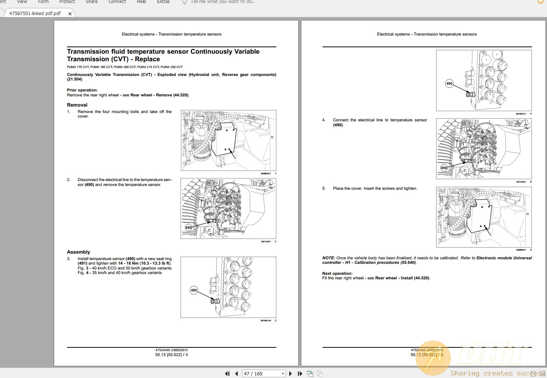The width and height of the screenshot is (547, 378).
Task: Open the View menu
Action: [x=22, y=2]
